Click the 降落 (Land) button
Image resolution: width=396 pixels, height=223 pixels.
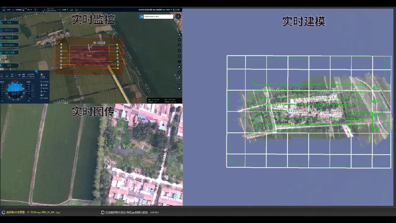pyautogui.click(x=10, y=65)
